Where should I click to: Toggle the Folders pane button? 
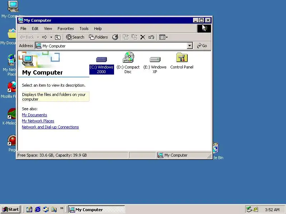tap(98, 37)
